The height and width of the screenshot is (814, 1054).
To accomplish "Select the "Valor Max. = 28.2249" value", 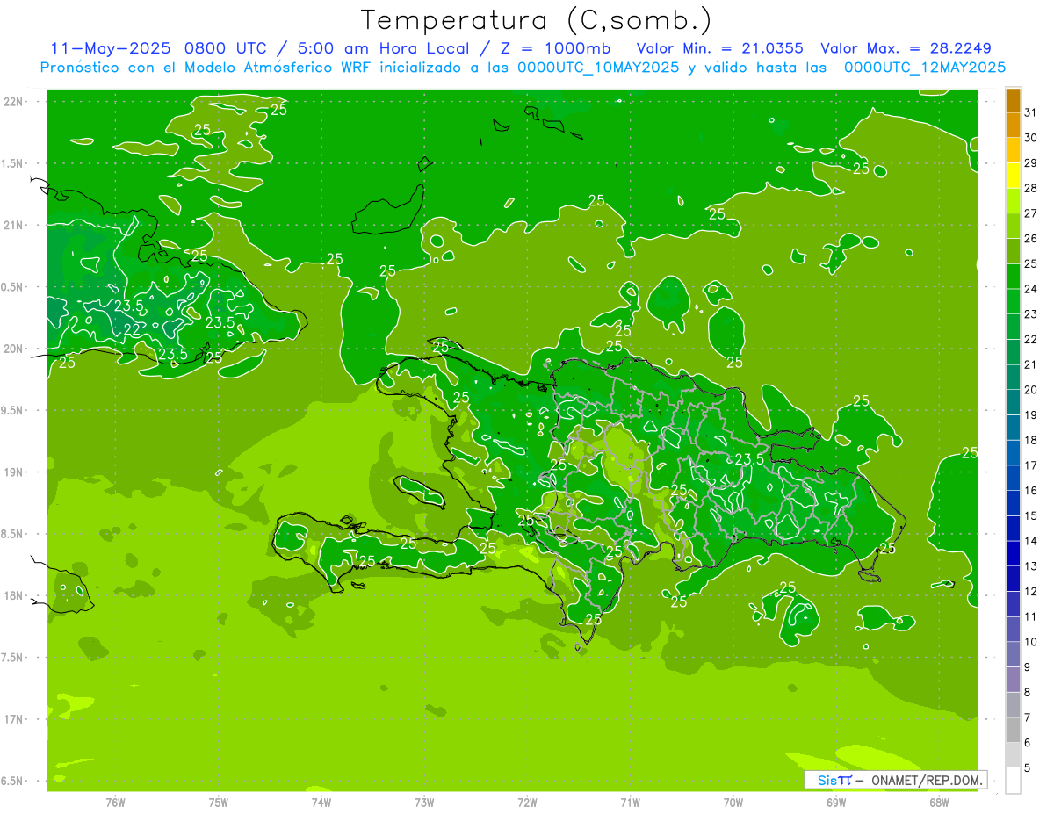I will (x=906, y=48).
